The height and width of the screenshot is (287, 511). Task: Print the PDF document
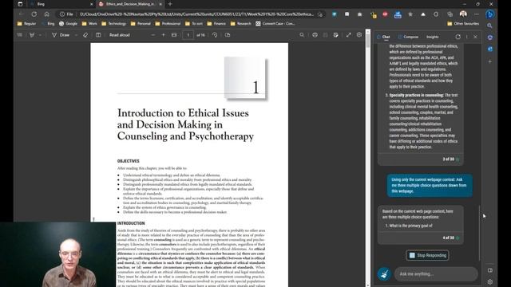tap(315, 35)
